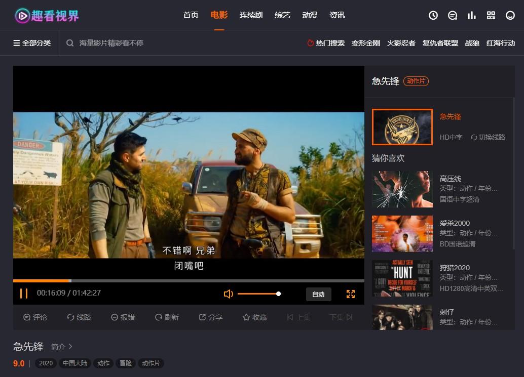Enter fullscreen mode on the player
524x377 pixels.
pyautogui.click(x=351, y=294)
